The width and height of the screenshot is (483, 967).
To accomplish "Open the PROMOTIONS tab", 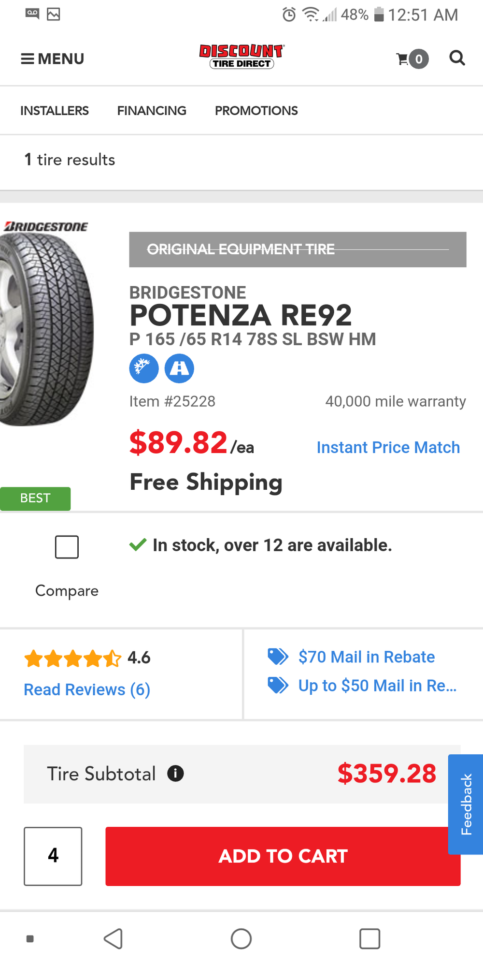I will (256, 111).
